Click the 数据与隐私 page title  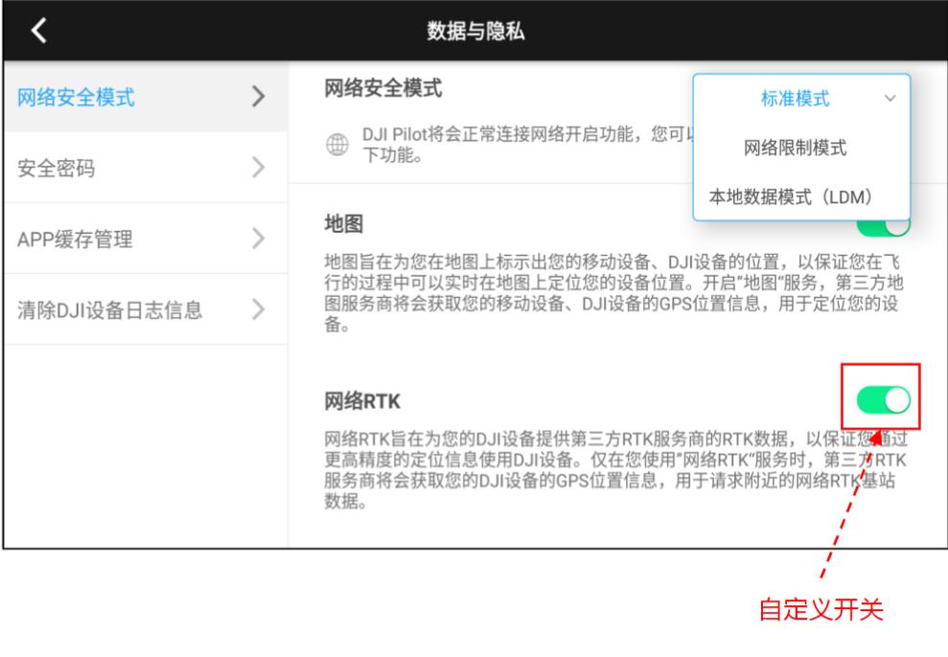click(475, 31)
